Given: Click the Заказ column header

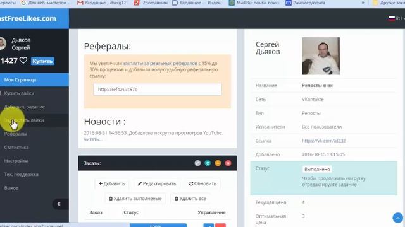Looking at the screenshot, I should (x=96, y=212).
